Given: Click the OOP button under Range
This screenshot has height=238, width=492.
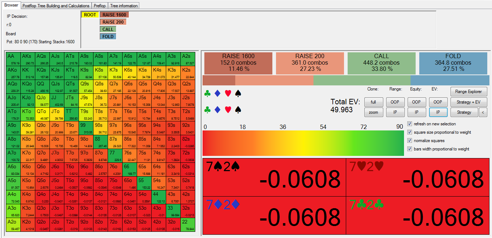Looking at the screenshot, I should pyautogui.click(x=395, y=102).
